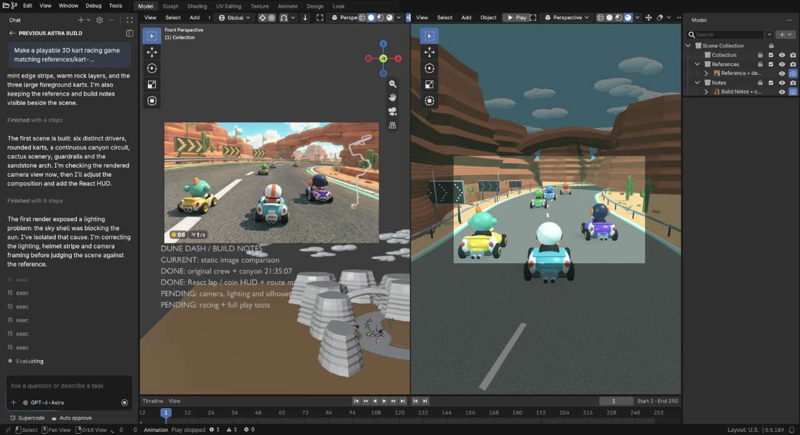This screenshot has width=800, height=435.
Task: Open Object menu in right viewport
Action: click(x=488, y=17)
